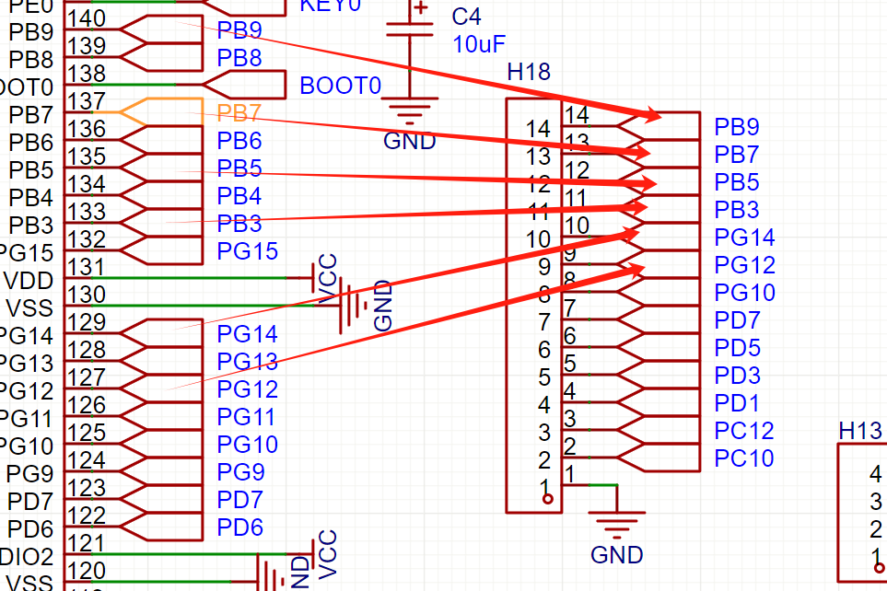Select the orange highlighted PB7 net port
887x591 pixels.
click(x=161, y=112)
